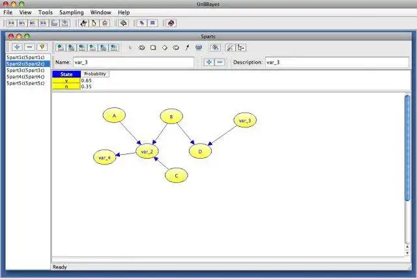Click the lightbulb icon above the network list
Viewport: 417px width, 279px height.
coord(42,47)
